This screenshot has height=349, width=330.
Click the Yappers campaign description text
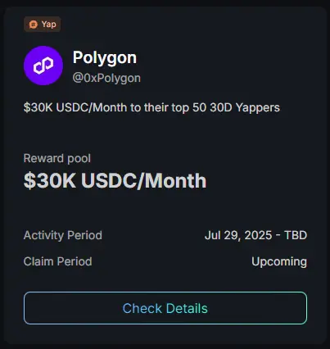pyautogui.click(x=151, y=107)
